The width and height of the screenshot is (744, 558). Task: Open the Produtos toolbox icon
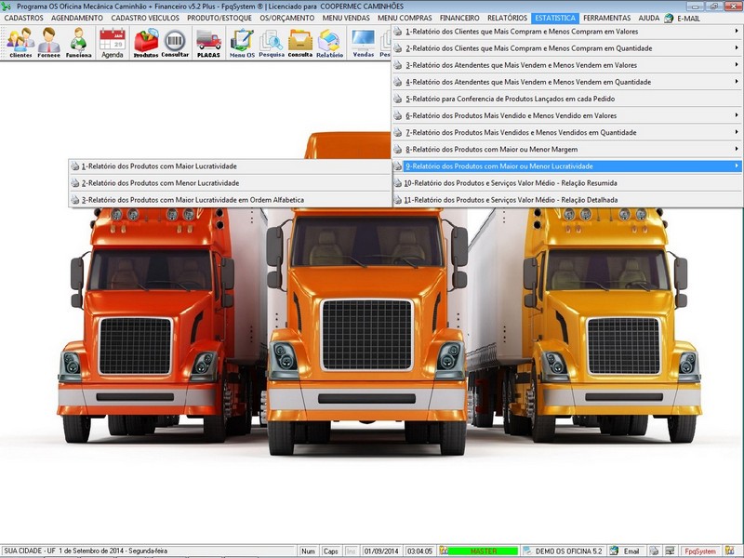pyautogui.click(x=146, y=42)
